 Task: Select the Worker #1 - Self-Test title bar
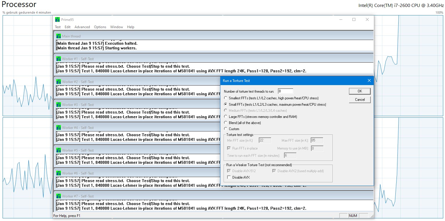[x=214, y=59]
